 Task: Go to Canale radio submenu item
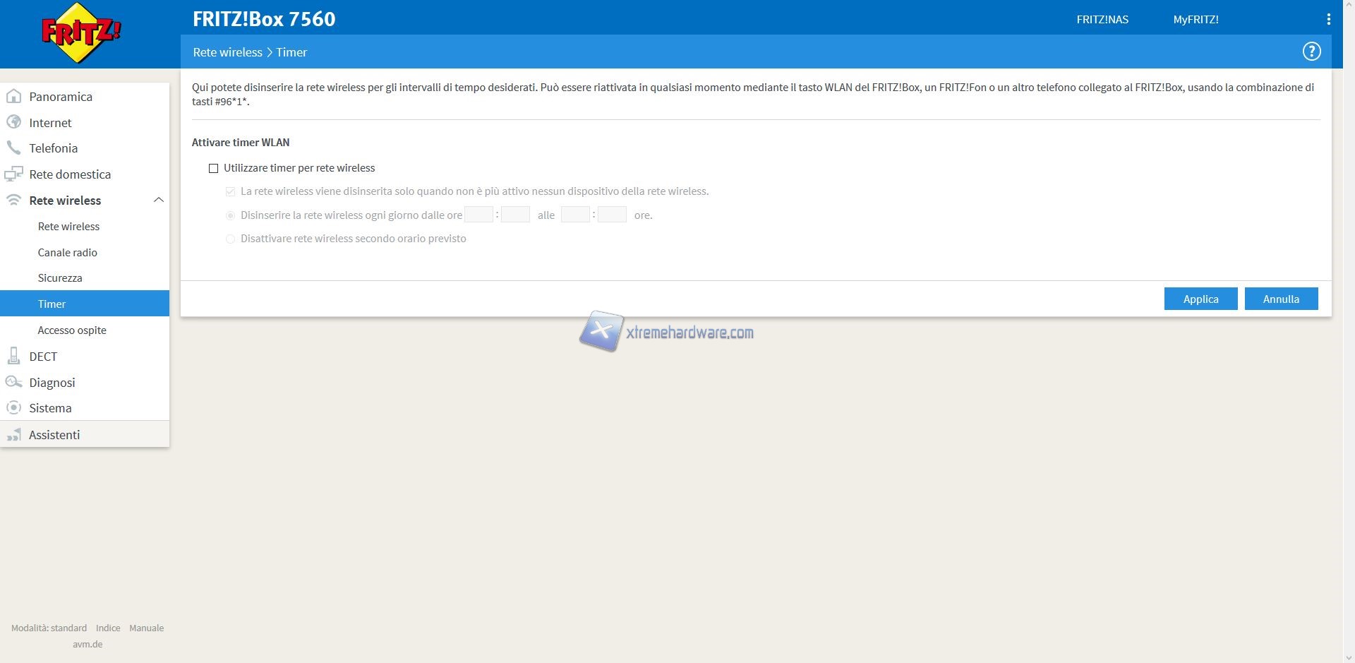(x=68, y=253)
